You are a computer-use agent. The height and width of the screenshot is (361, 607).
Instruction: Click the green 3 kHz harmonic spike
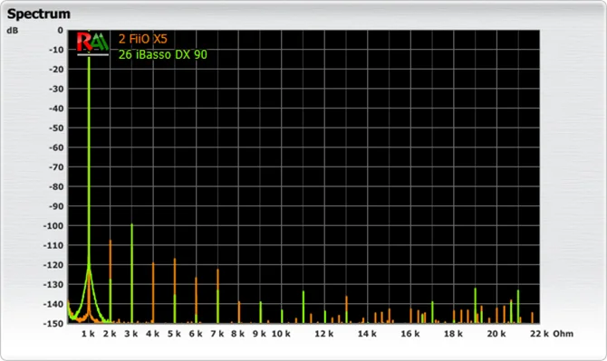132,273
